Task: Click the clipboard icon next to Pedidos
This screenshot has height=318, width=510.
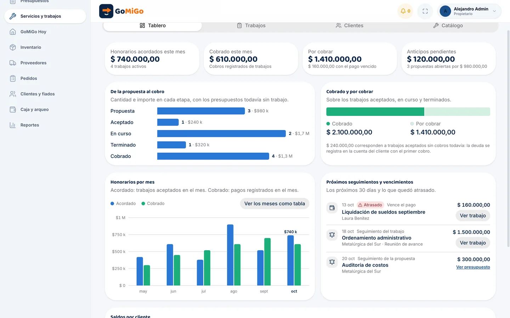Action: tap(13, 78)
